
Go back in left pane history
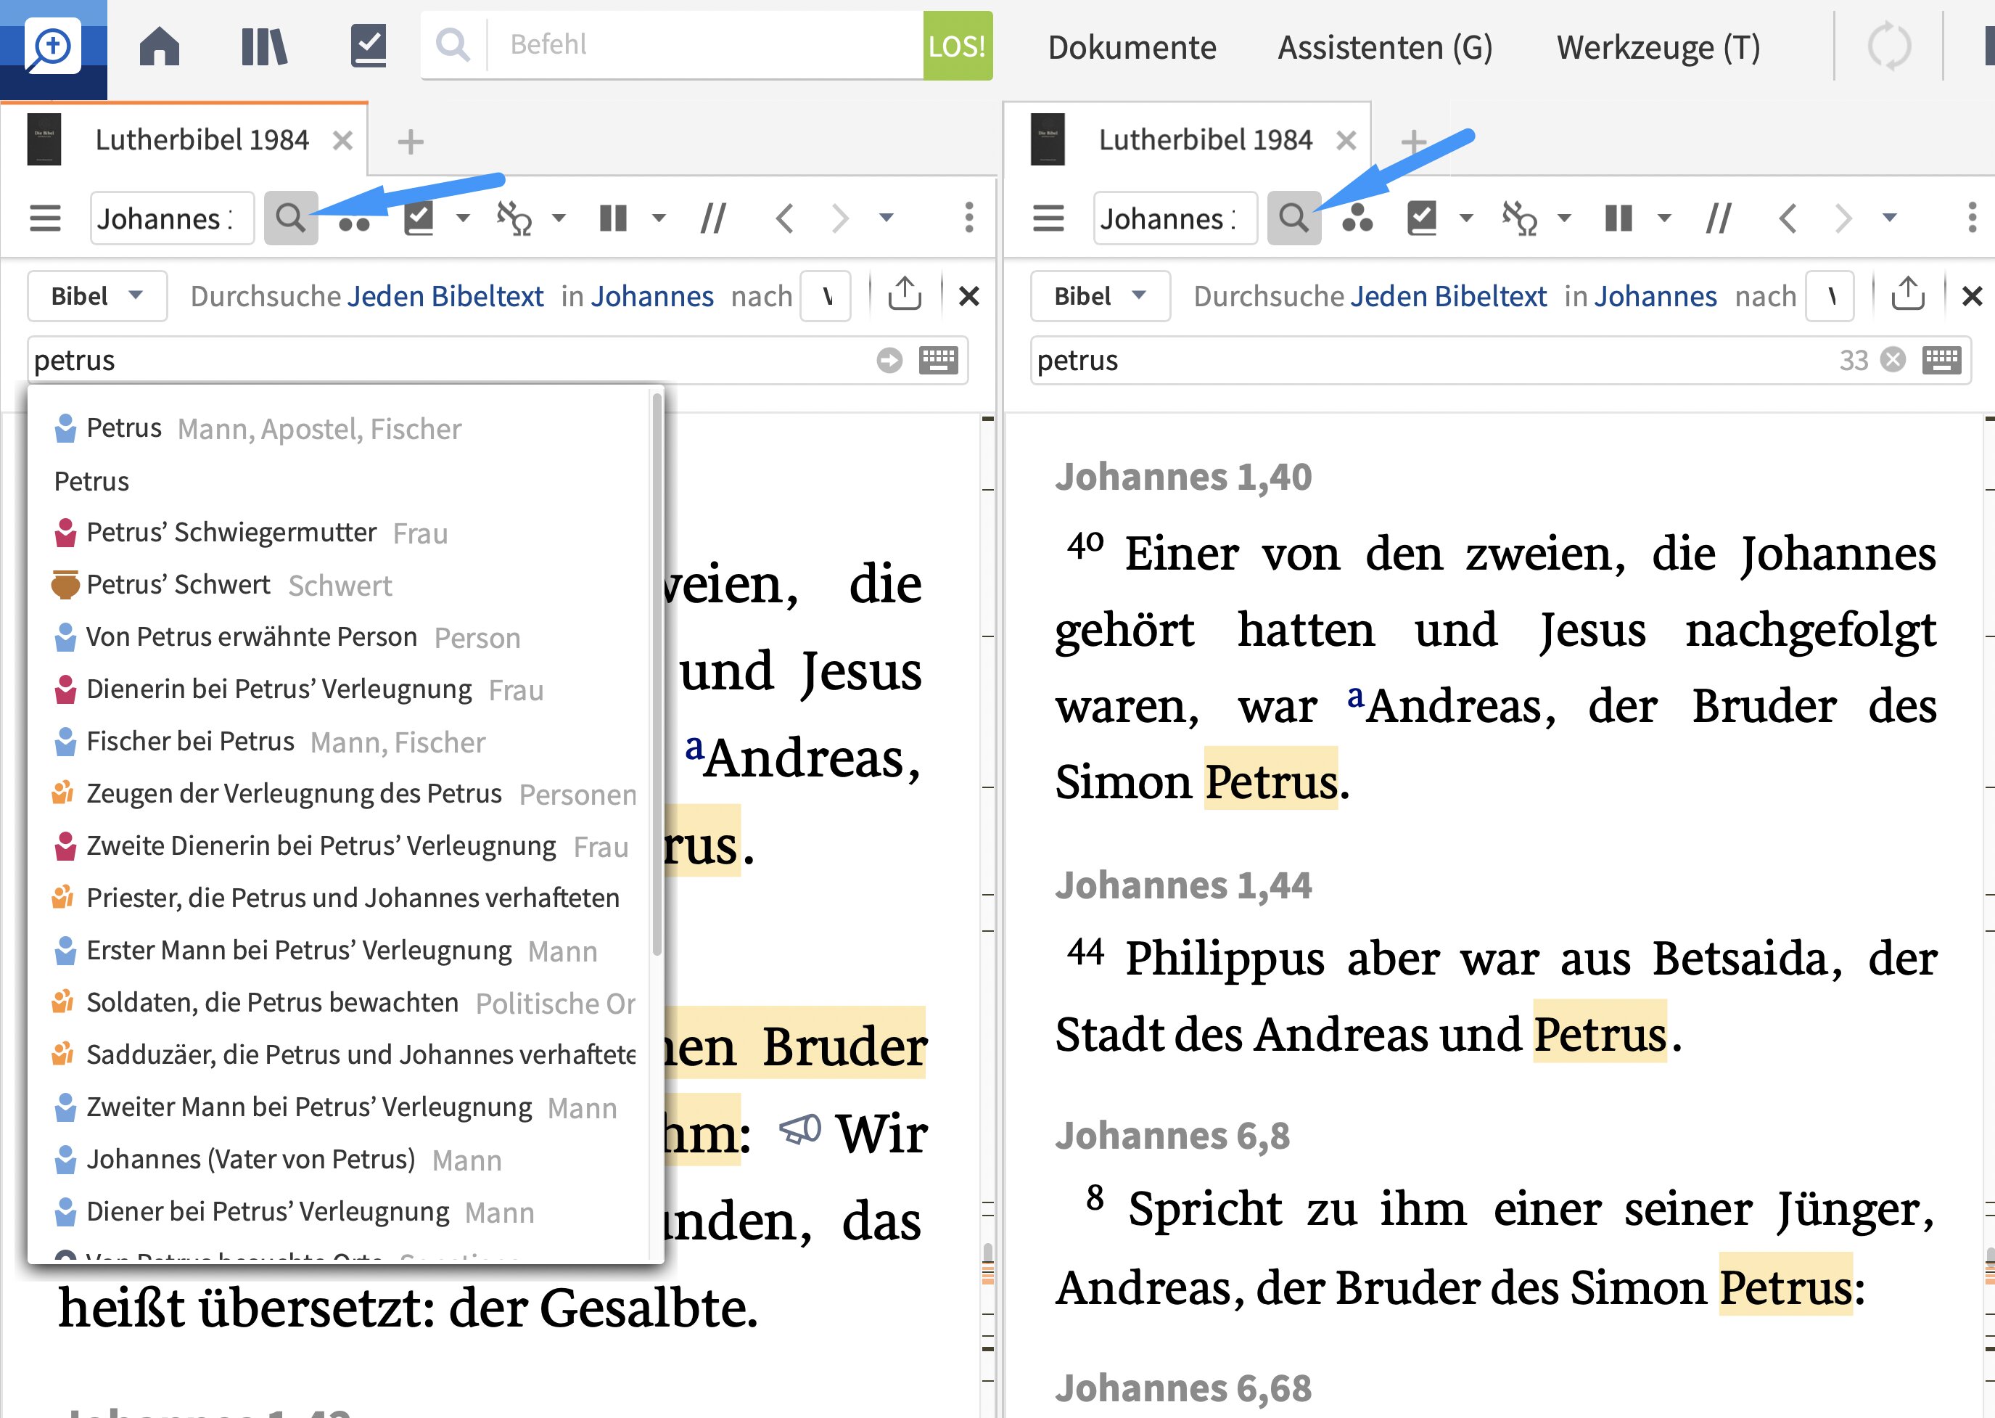pyautogui.click(x=784, y=218)
